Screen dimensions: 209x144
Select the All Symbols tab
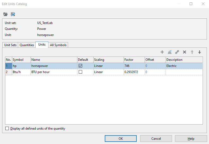pos(58,45)
